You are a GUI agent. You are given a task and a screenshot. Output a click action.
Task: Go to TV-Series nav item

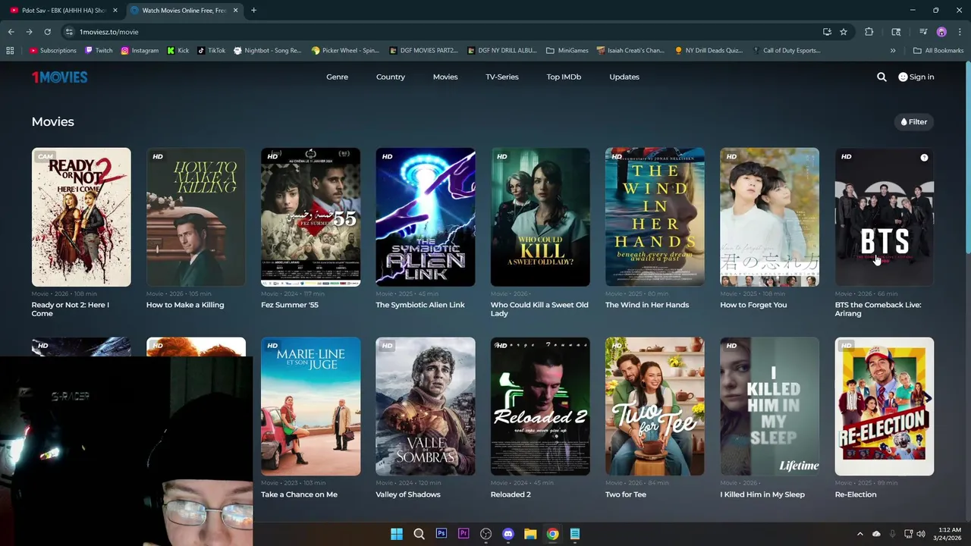point(502,77)
